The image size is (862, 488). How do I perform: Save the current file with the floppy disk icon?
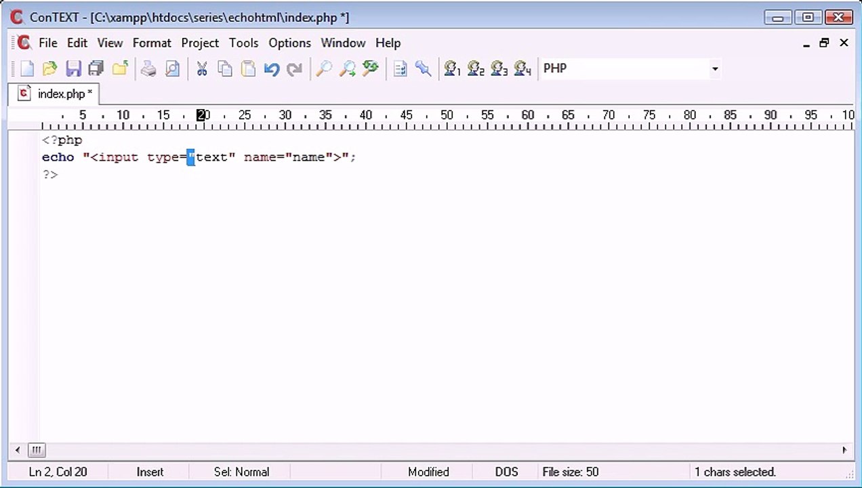pos(73,68)
